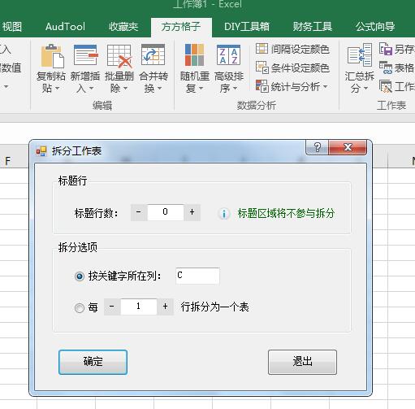Click the 批量删除 table icon
415x409 pixels.
click(119, 56)
